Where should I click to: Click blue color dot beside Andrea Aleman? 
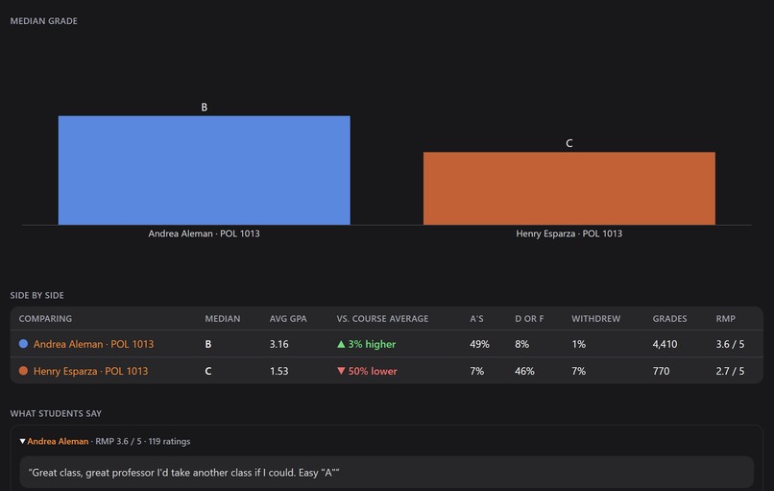(23, 343)
